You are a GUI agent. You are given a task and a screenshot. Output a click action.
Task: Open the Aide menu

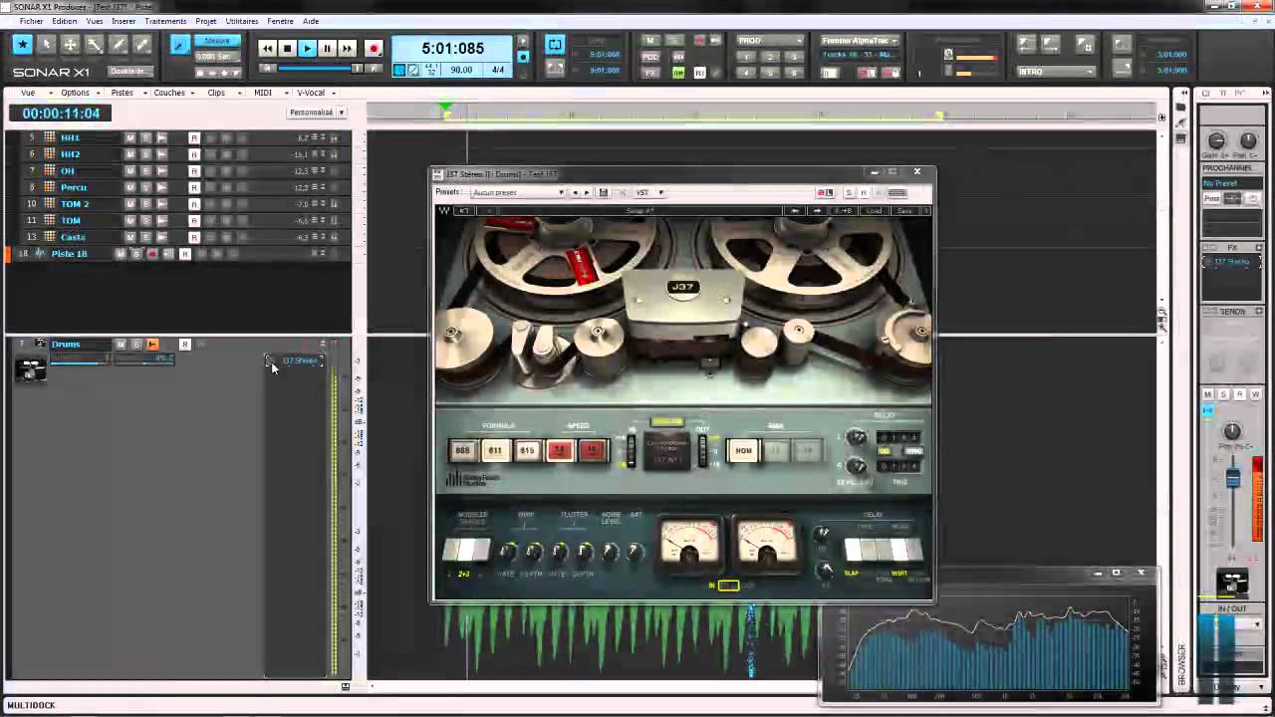[x=311, y=21]
